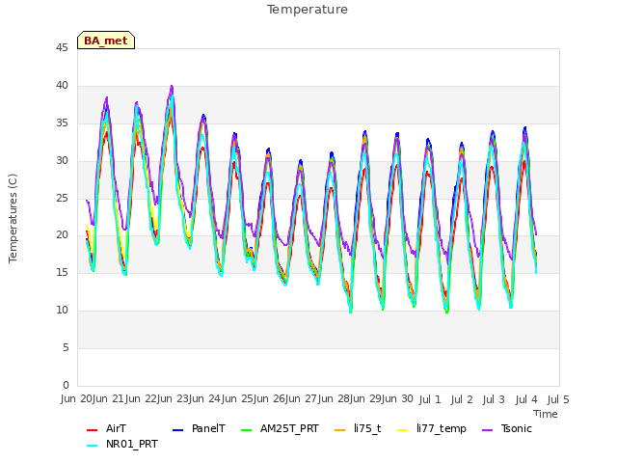Click the 15 y-axis tick label
The image size is (617, 463).
click(62, 272)
